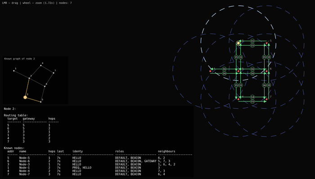Viewport: 315px width, 179px height.
Task: Click the 'target' column header in the routing table
Action: coord(13,118)
